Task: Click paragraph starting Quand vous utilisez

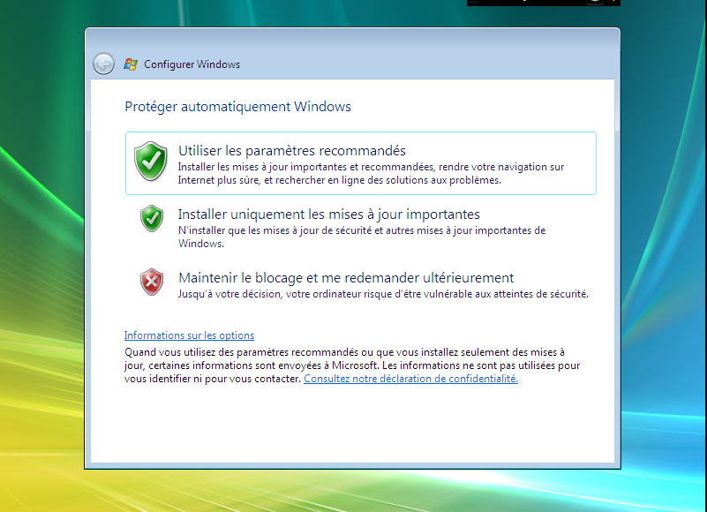Action: [352, 365]
